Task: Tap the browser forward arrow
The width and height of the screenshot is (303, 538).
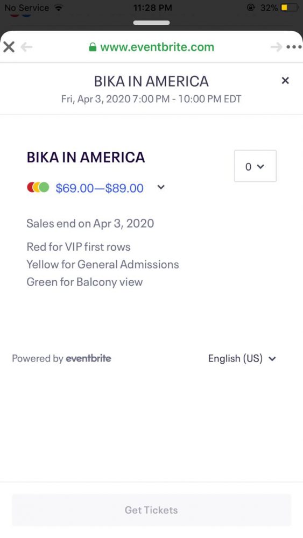Action: pos(276,47)
